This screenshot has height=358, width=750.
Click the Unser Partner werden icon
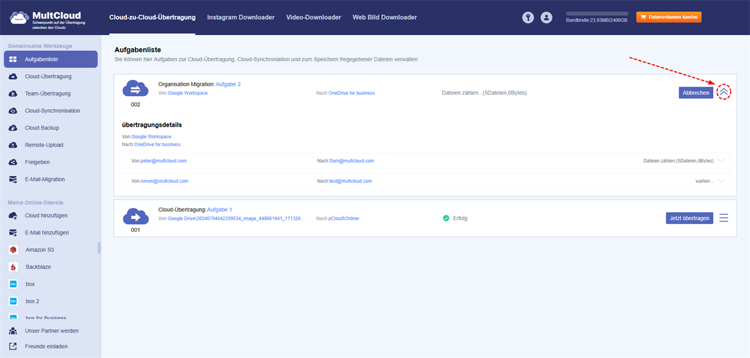(13, 331)
